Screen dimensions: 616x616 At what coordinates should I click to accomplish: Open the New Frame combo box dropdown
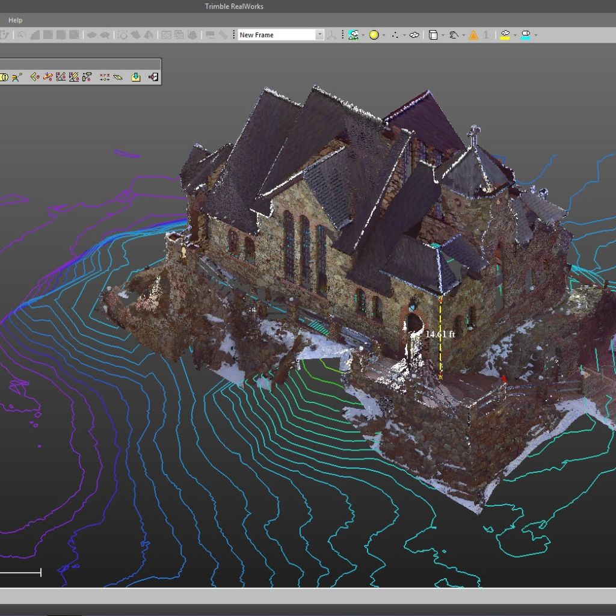320,34
